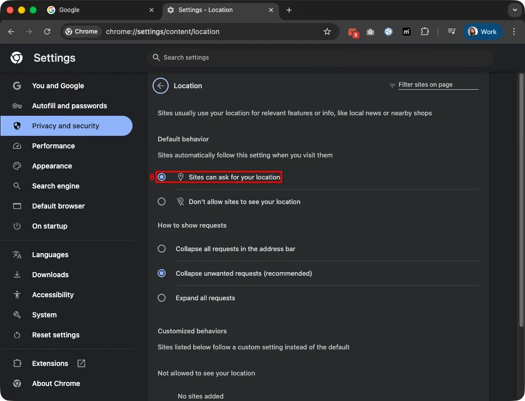Reload the current page
This screenshot has height=401, width=525.
pos(47,32)
